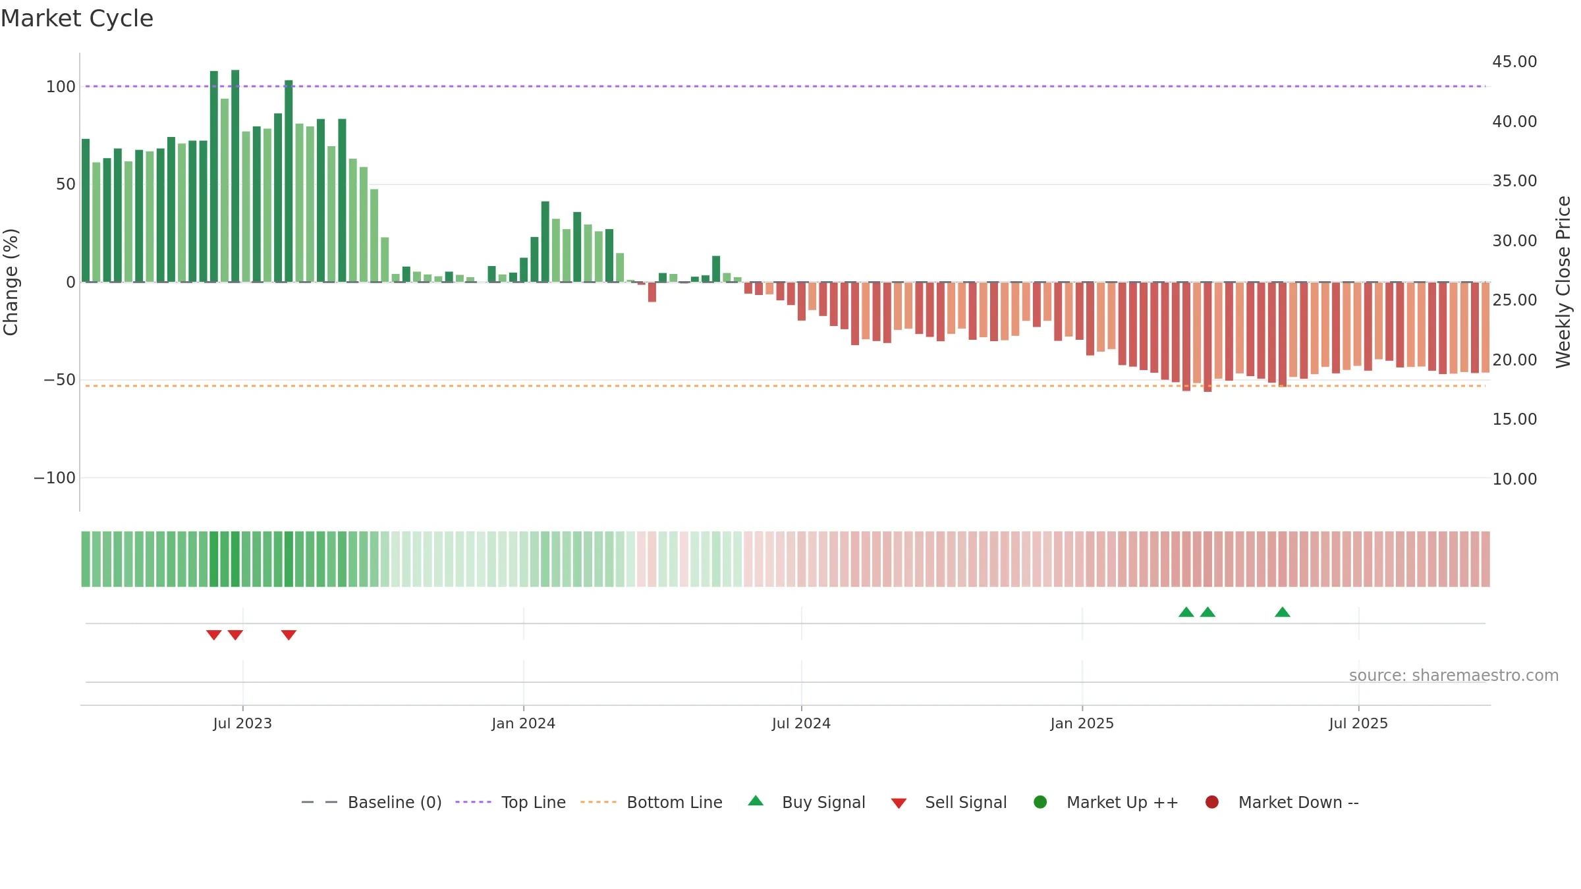Select the last buy signal marker before Jul 2025
The image size is (1581, 889).
point(1282,612)
